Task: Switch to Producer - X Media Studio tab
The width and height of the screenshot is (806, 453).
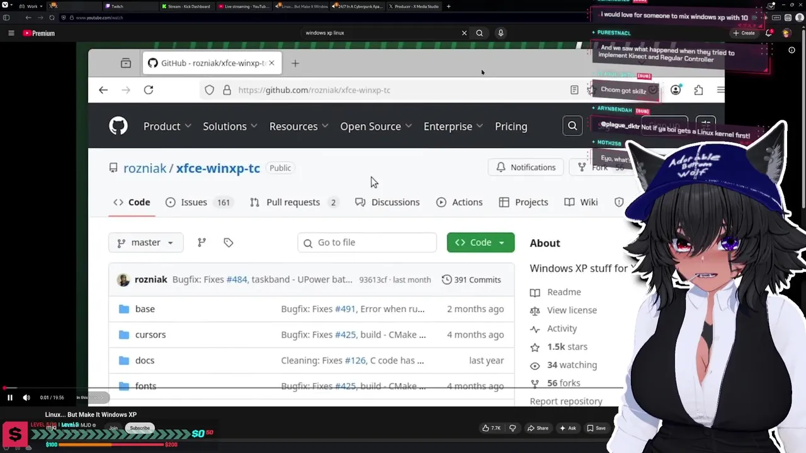Action: [x=413, y=6]
